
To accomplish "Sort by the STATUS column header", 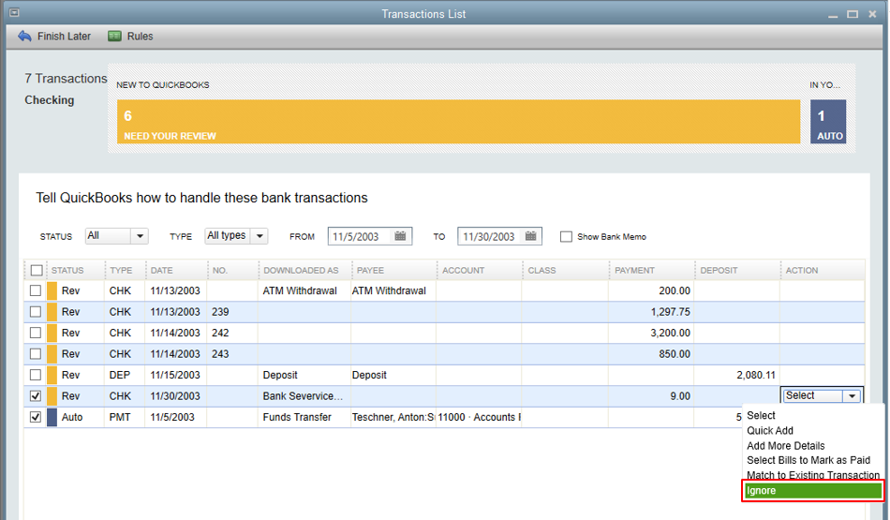I will [x=67, y=270].
